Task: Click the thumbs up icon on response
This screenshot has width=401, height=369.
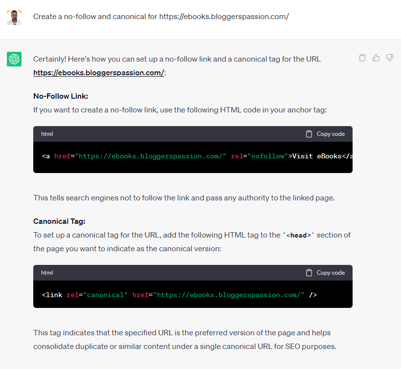Action: [376, 58]
